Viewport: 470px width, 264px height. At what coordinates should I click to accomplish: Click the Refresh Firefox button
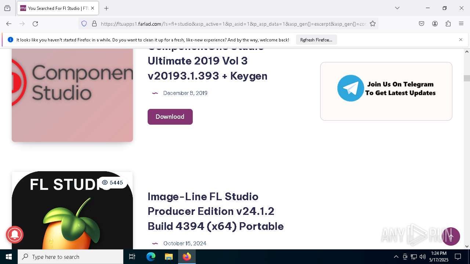[x=316, y=40]
